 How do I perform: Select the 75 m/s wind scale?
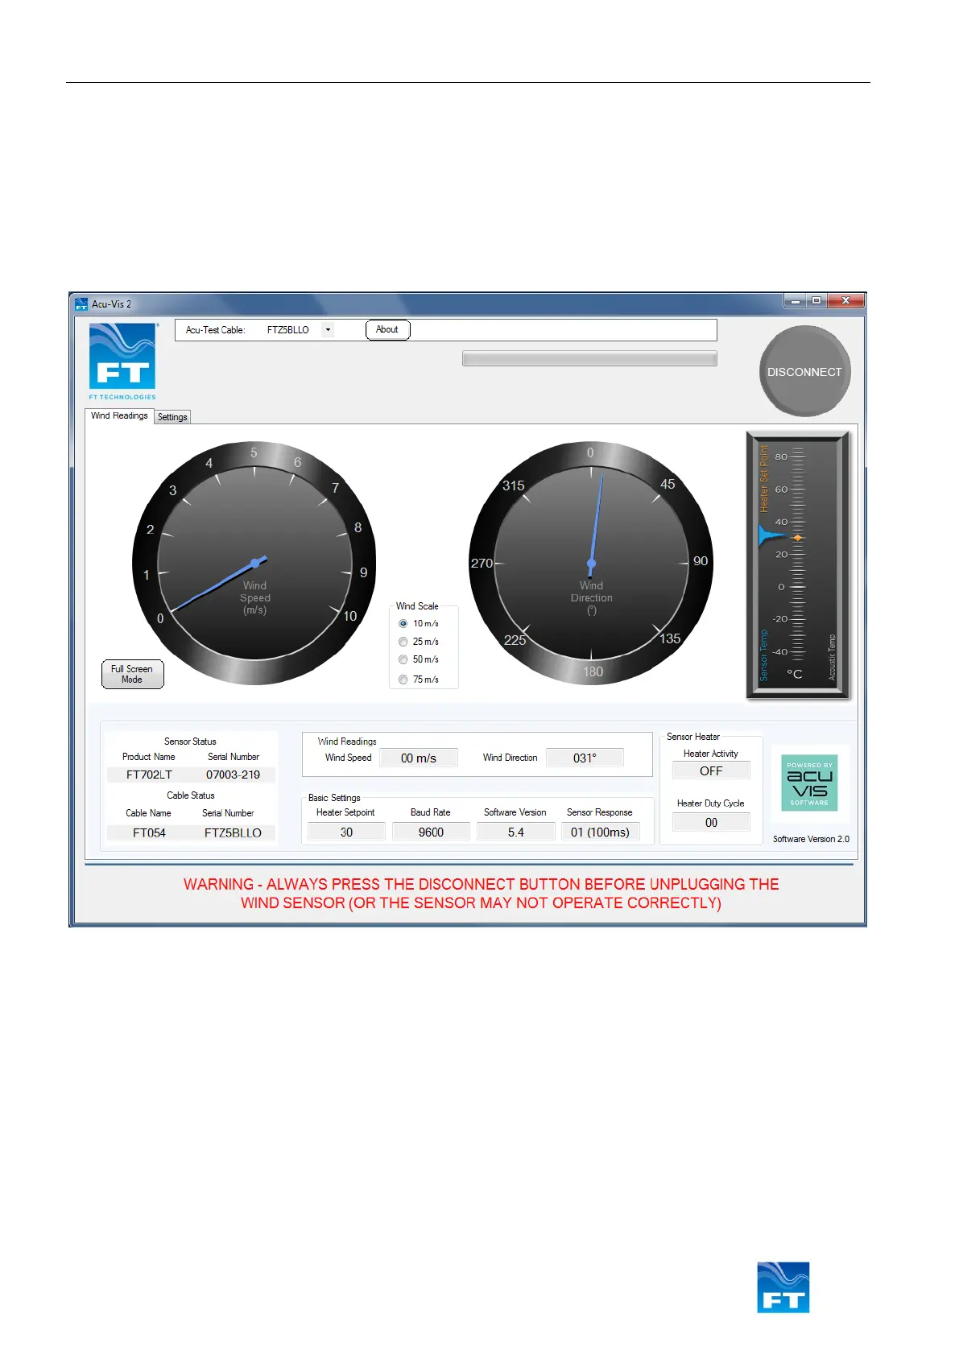point(403,680)
